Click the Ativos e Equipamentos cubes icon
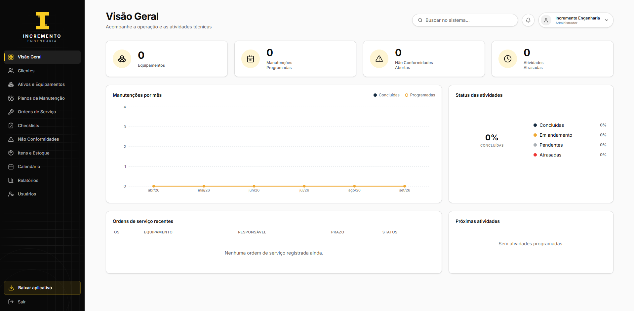The height and width of the screenshot is (311, 634). point(11,85)
